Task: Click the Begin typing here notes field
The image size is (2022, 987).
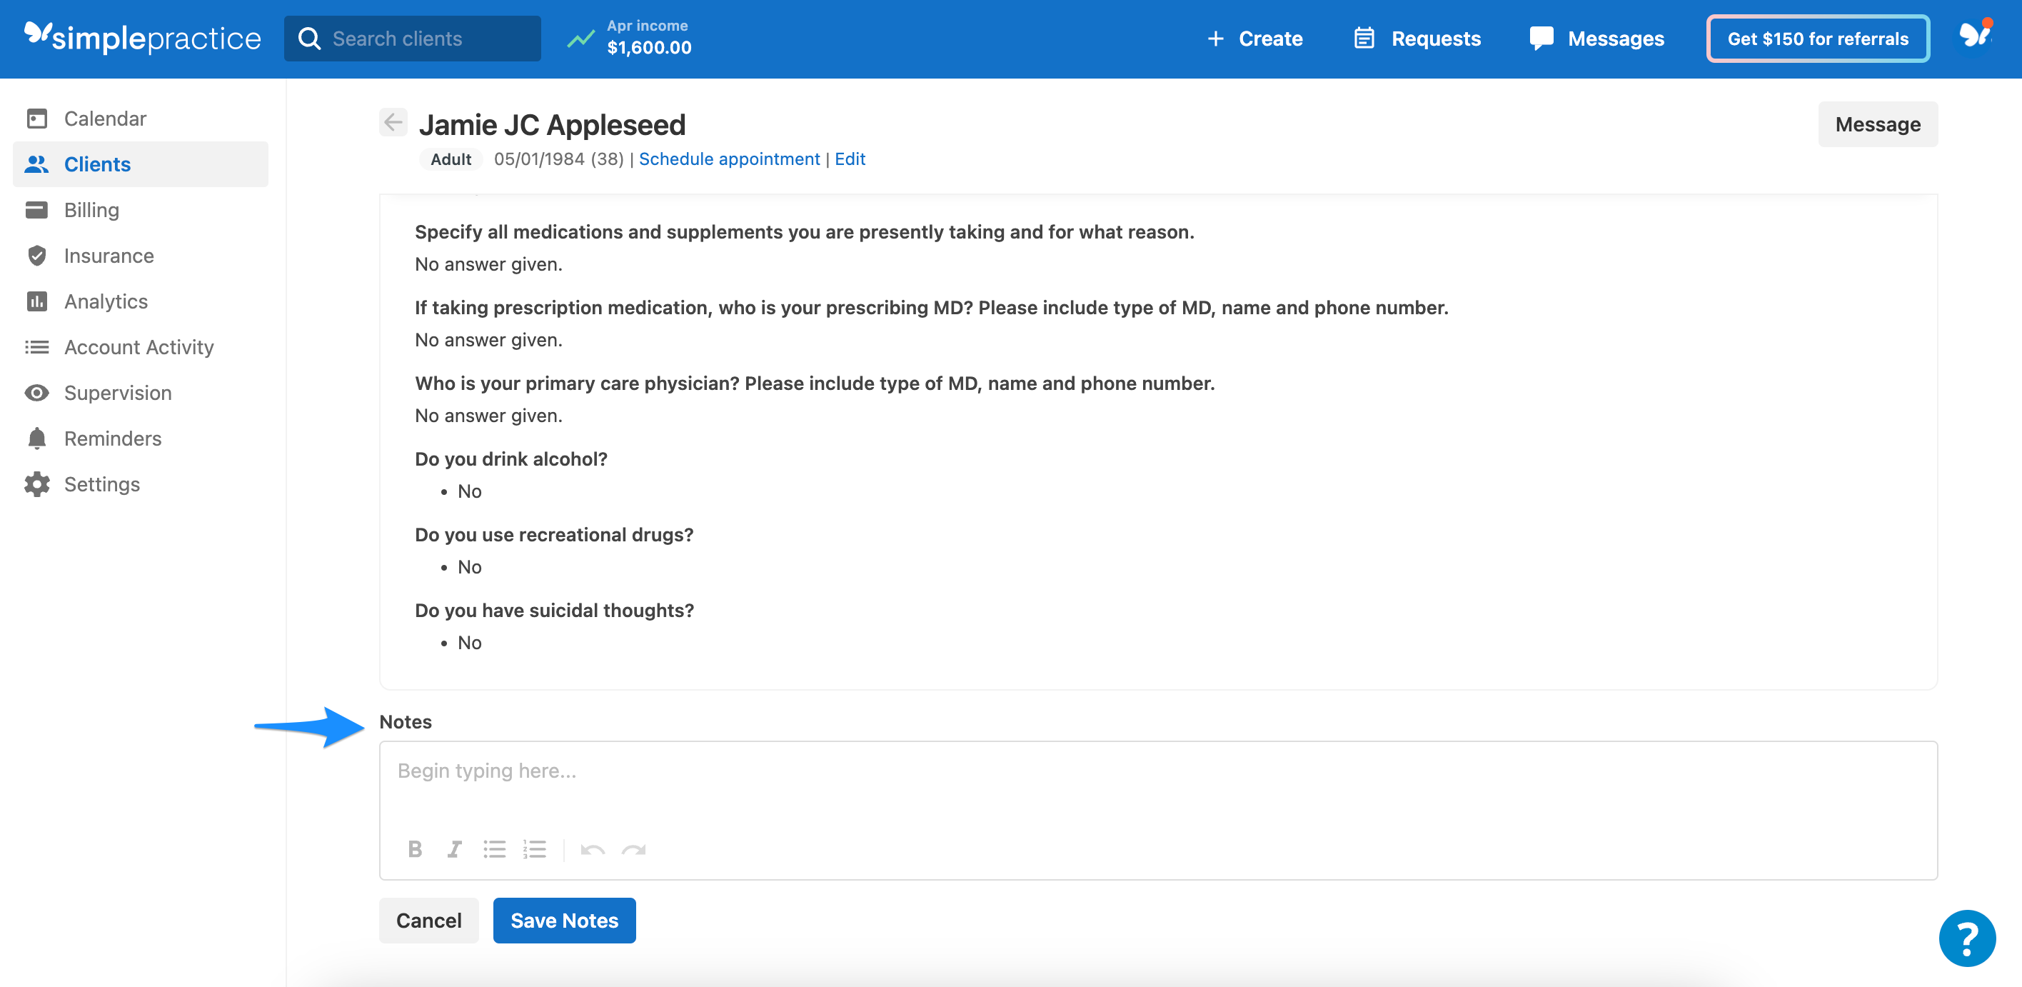Action: (x=942, y=771)
